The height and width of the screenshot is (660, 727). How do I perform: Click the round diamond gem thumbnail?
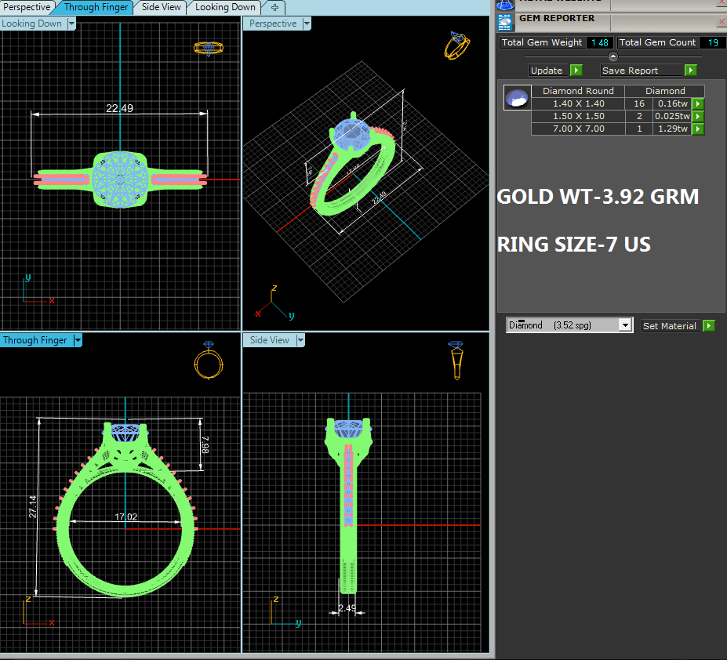pos(517,98)
